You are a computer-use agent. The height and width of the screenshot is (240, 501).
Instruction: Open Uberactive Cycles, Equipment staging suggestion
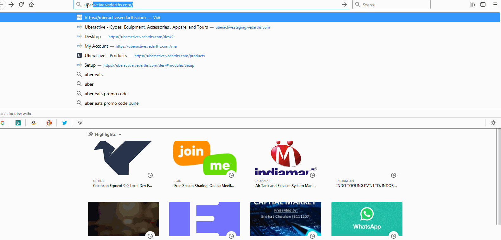click(250, 27)
